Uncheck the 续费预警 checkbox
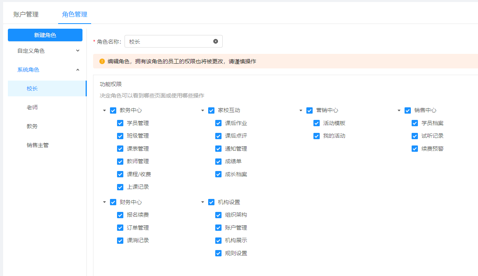The width and height of the screenshot is (478, 276). pyautogui.click(x=415, y=149)
